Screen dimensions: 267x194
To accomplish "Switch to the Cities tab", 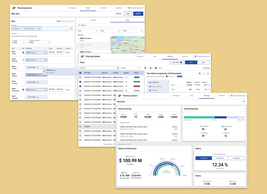I will pyautogui.click(x=128, y=20).
